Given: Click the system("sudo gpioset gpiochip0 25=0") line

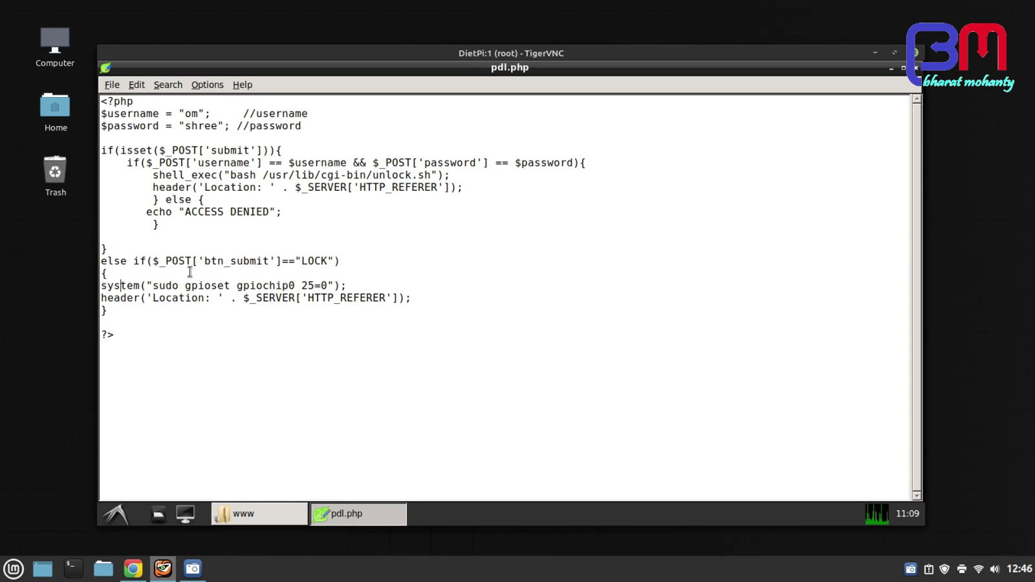Looking at the screenshot, I should [x=223, y=286].
